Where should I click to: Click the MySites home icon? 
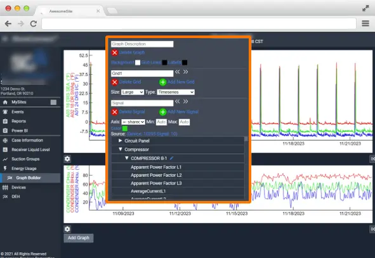point(5,102)
